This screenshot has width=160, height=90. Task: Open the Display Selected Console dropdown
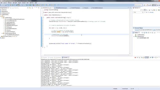pos(154,57)
